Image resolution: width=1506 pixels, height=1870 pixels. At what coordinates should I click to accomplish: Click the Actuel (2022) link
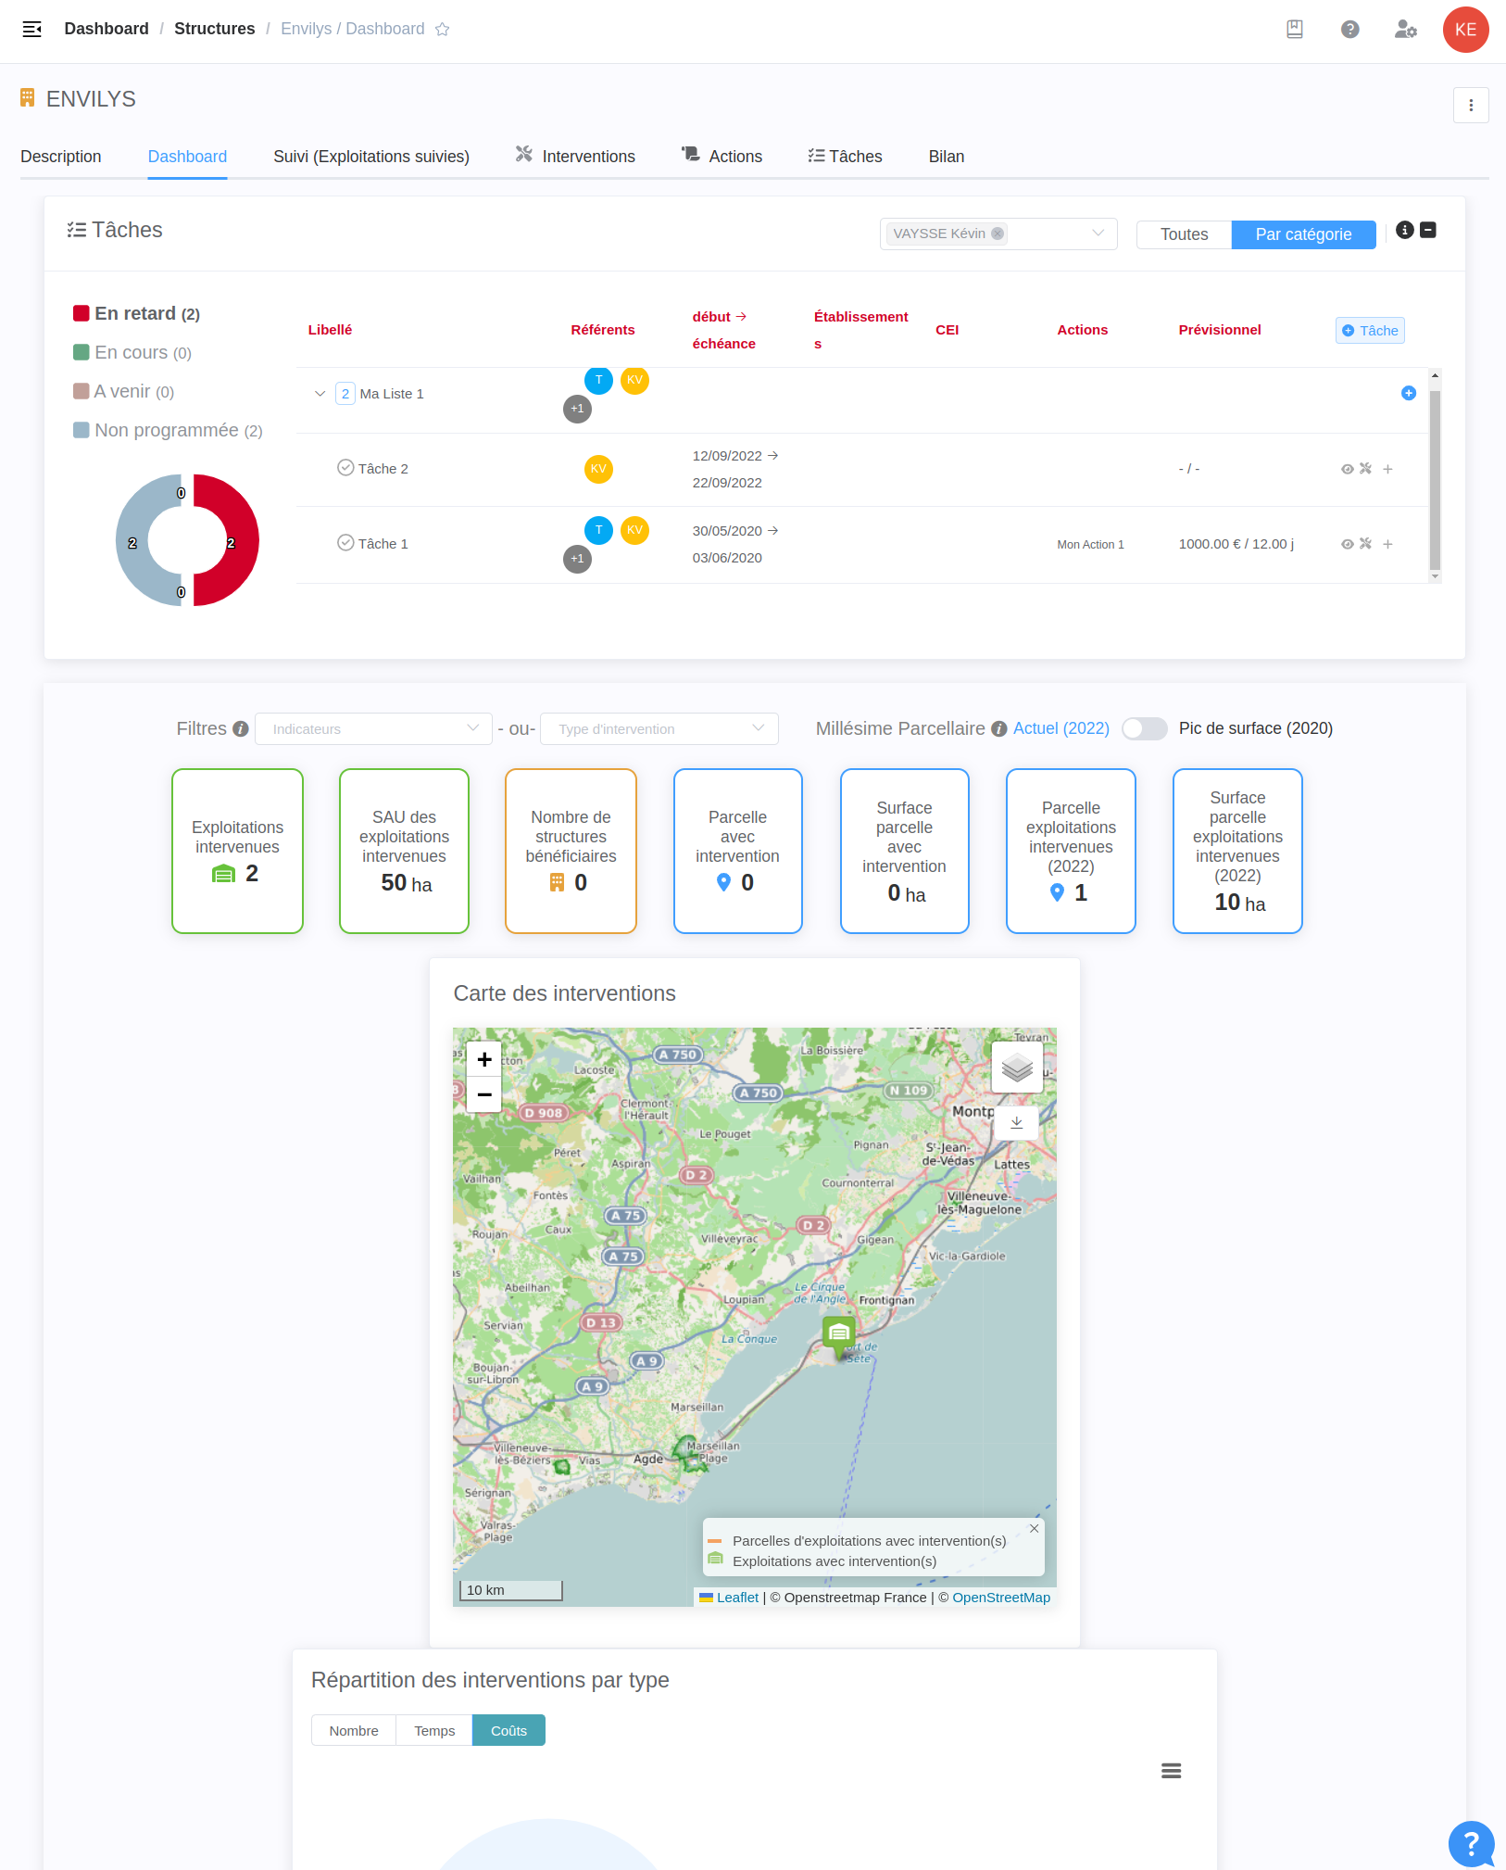[x=1060, y=728]
